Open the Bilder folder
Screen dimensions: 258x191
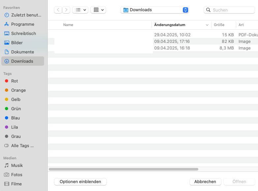17,43
